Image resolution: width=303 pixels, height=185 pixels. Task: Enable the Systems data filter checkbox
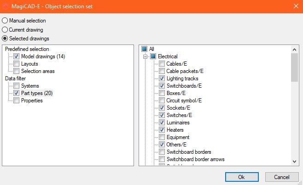click(17, 85)
